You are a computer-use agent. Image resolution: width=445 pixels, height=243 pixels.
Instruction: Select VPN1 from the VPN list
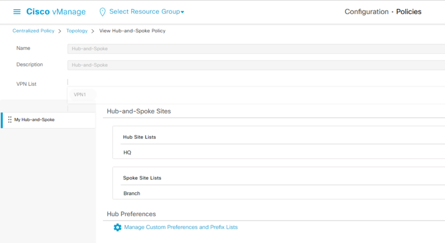pos(80,95)
